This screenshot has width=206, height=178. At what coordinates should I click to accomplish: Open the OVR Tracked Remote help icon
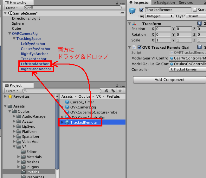point(199,47)
